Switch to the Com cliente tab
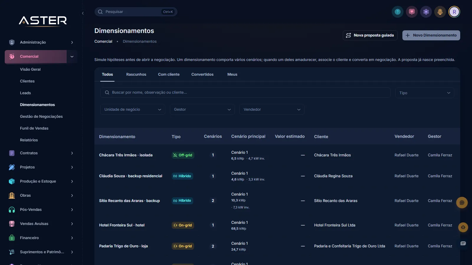This screenshot has width=472, height=265. [x=169, y=74]
